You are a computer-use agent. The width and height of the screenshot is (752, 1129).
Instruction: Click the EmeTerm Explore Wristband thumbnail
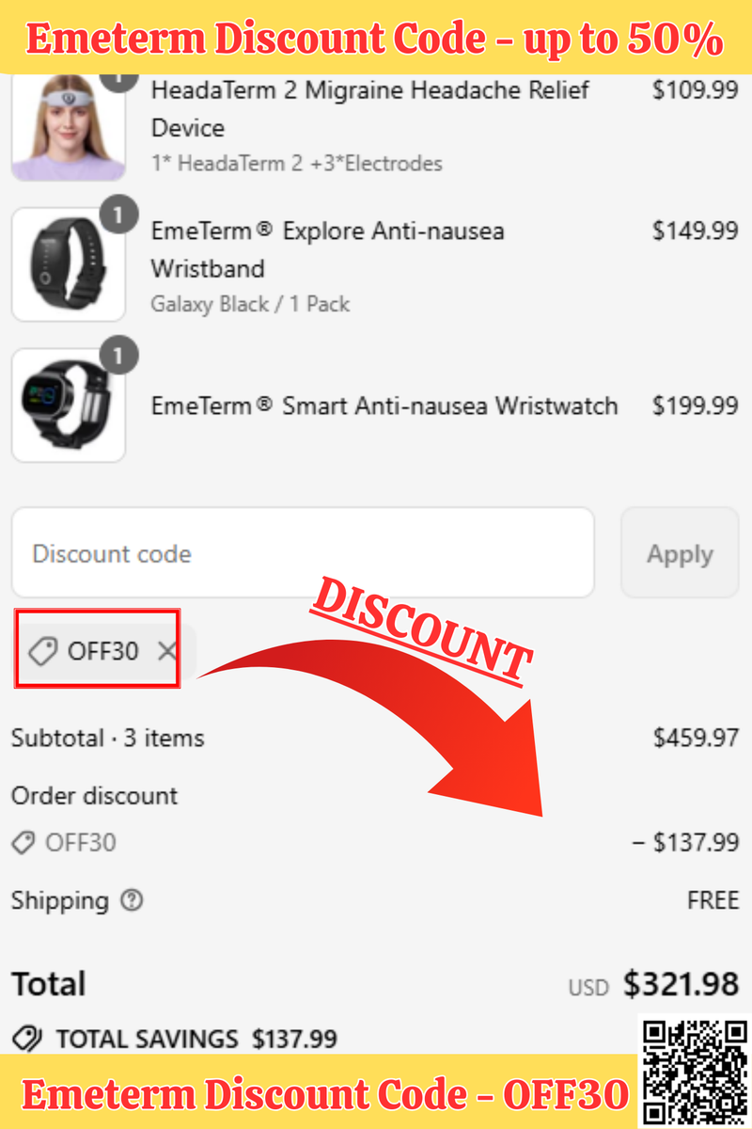(69, 264)
